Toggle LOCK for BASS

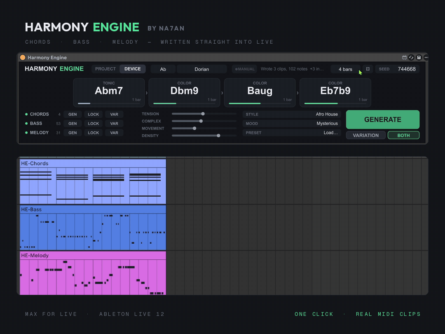[94, 124]
